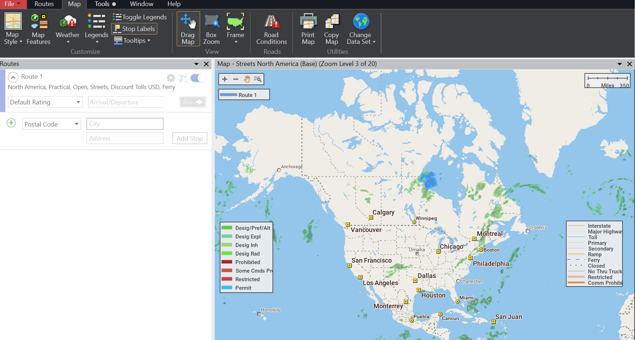The height and width of the screenshot is (340, 635).
Task: Click Toggle Legends option
Action: 140,17
